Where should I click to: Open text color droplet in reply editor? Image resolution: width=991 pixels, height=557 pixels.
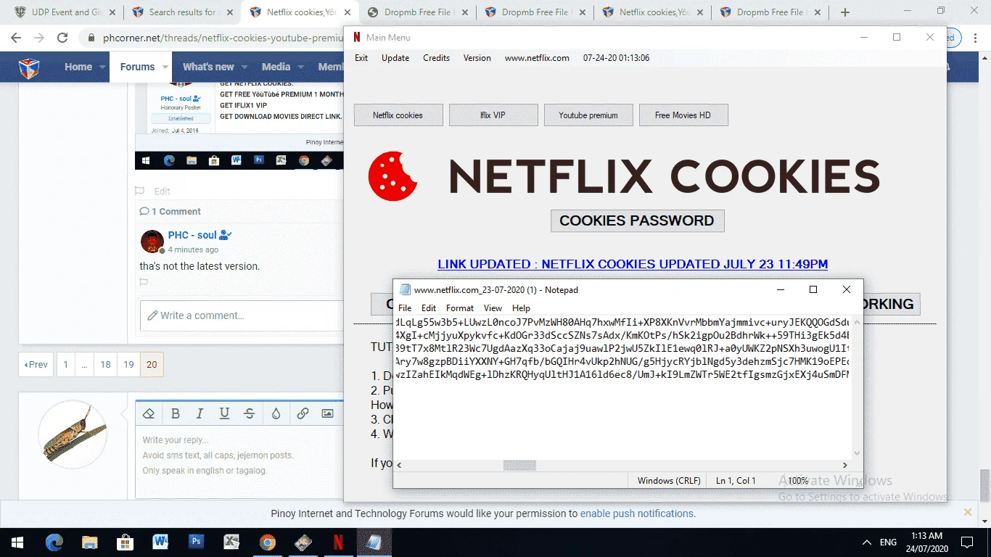(x=276, y=413)
